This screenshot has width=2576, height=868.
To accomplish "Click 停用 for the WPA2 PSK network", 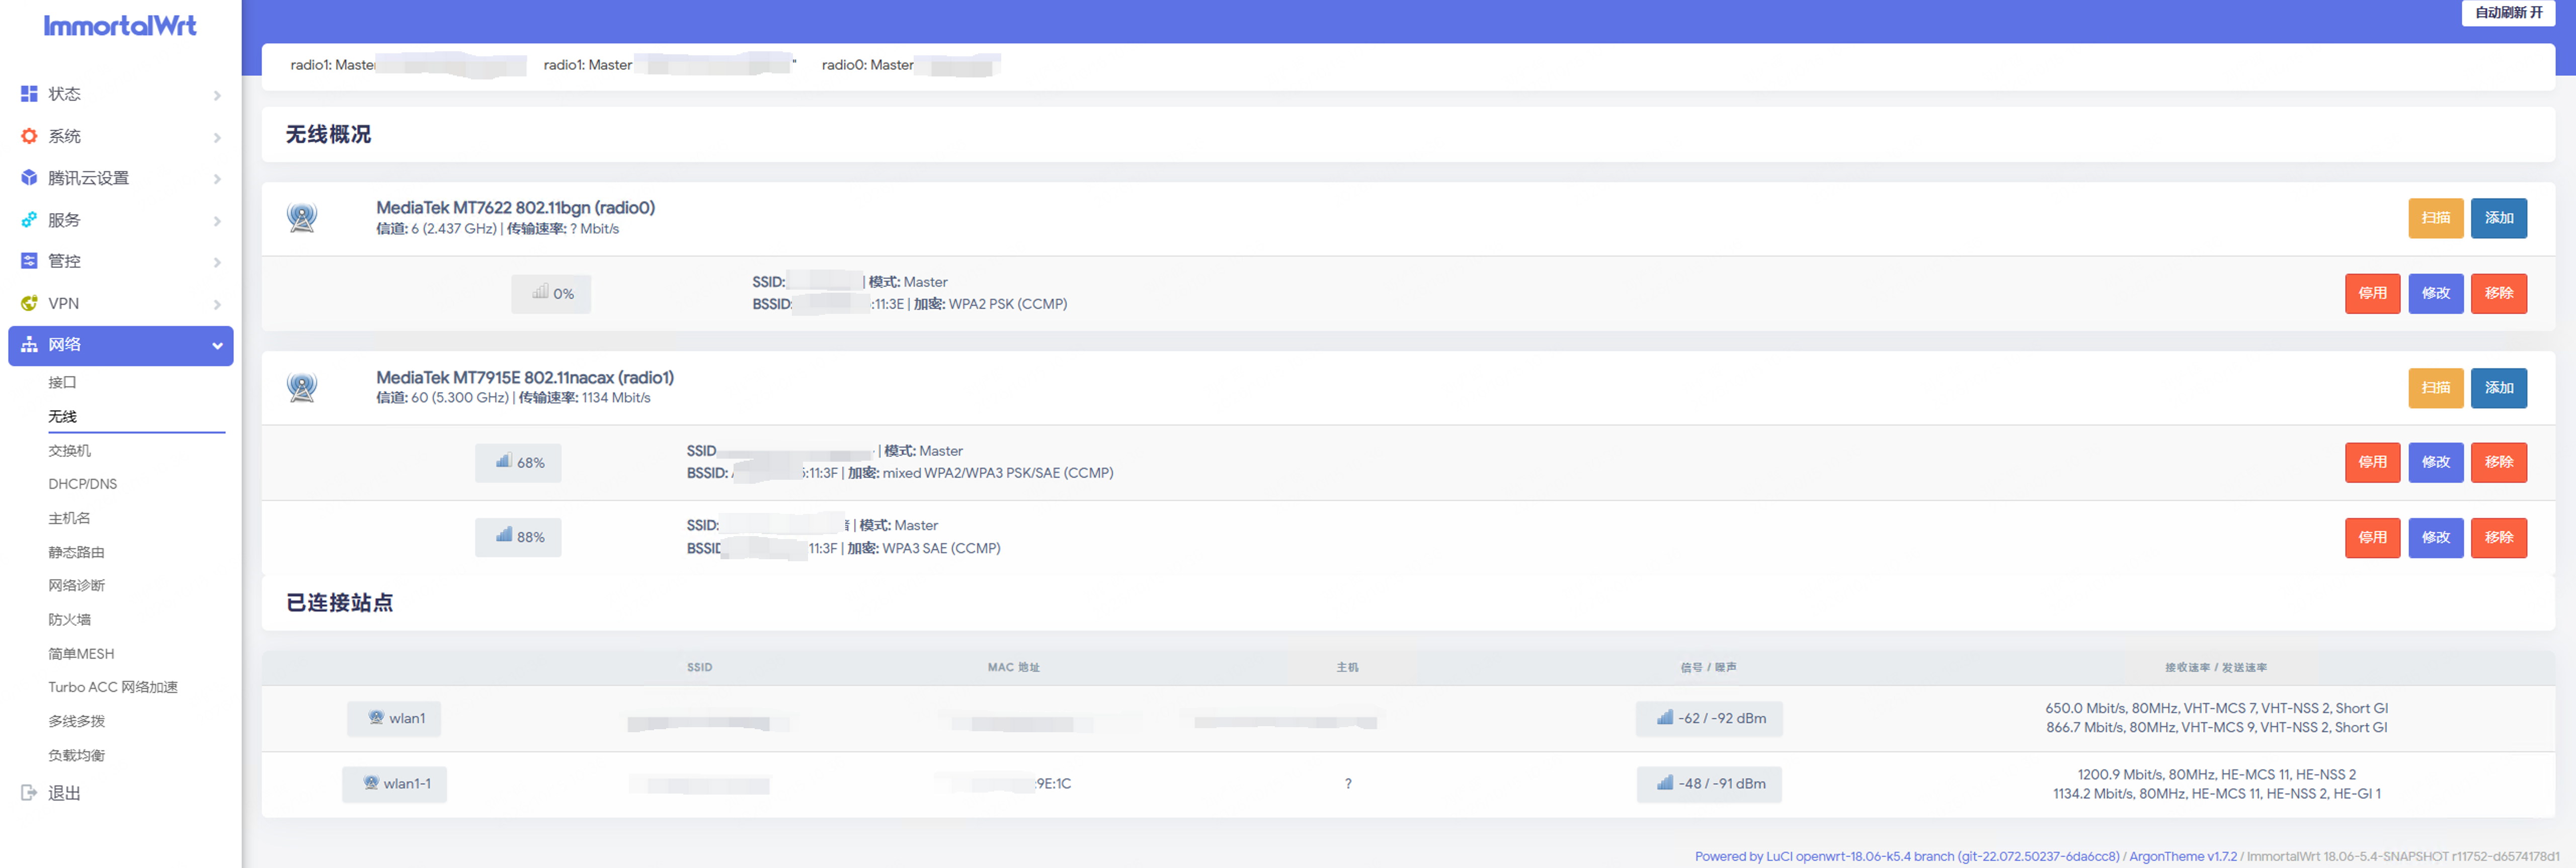I will 2372,294.
